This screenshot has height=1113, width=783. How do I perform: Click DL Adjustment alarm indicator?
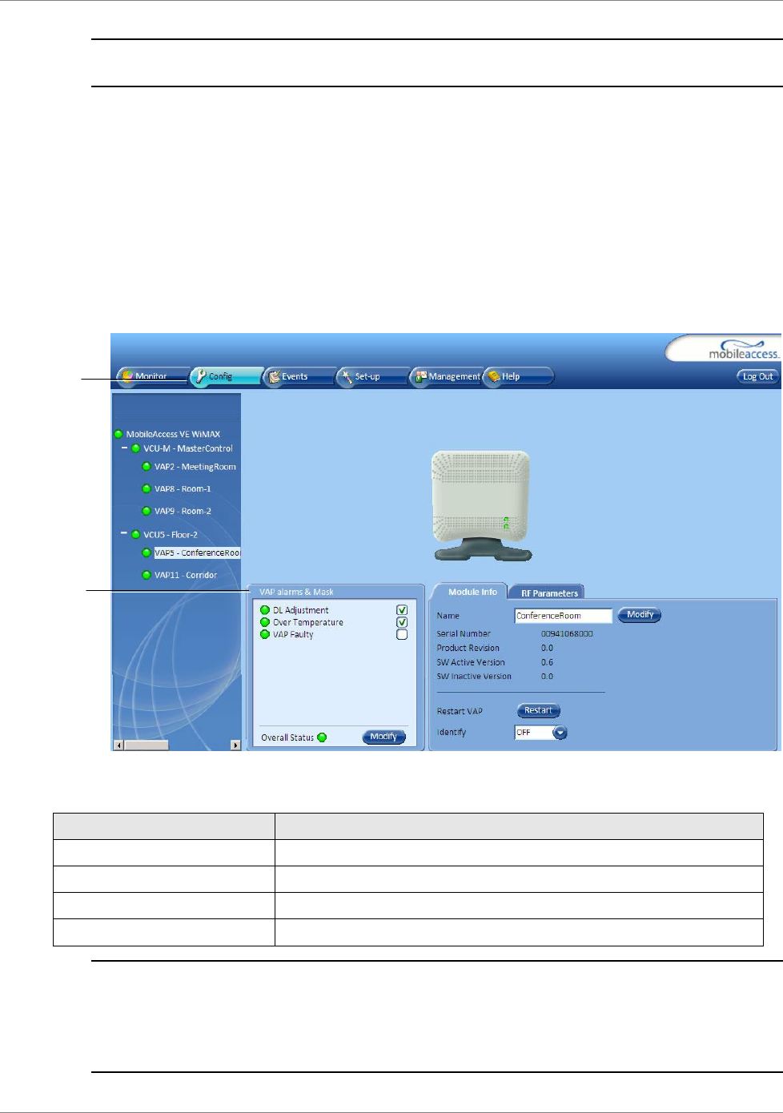265,610
